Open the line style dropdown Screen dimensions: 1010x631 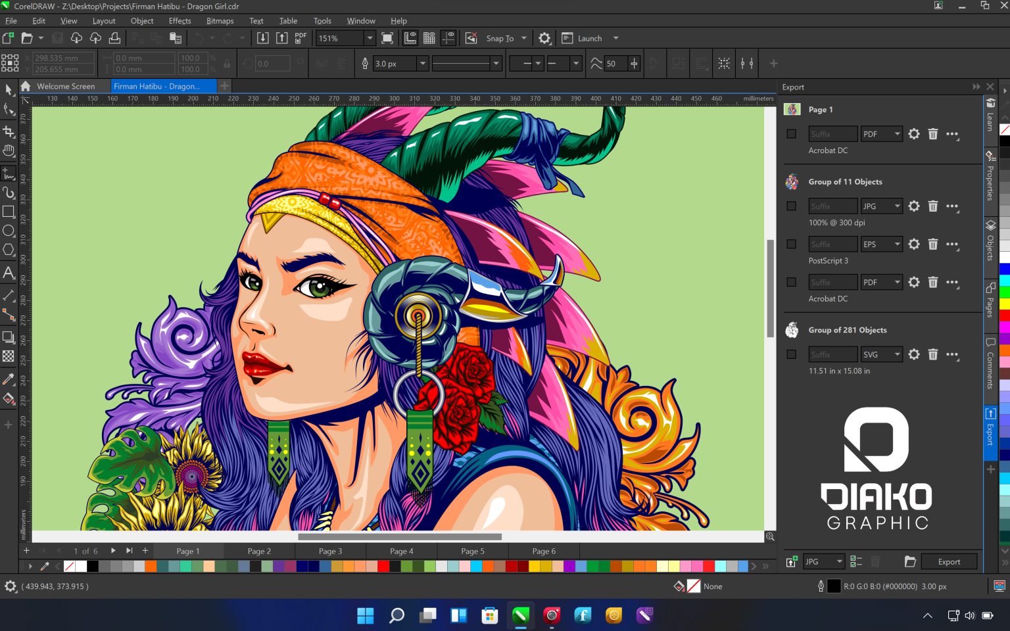coord(496,64)
